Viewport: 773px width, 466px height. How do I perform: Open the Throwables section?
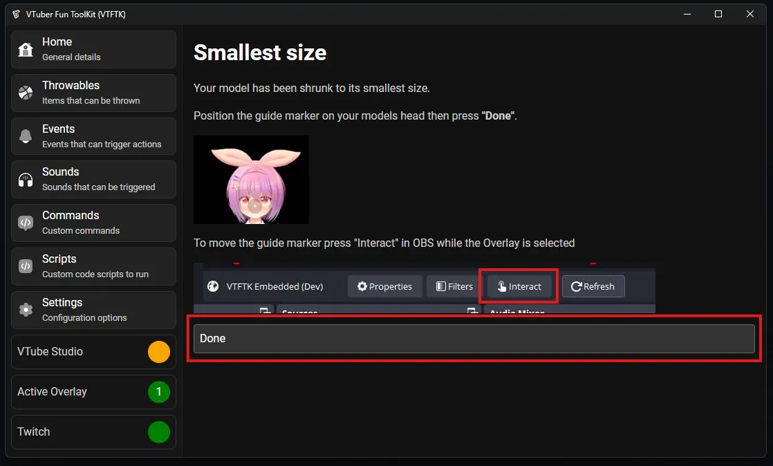point(93,93)
